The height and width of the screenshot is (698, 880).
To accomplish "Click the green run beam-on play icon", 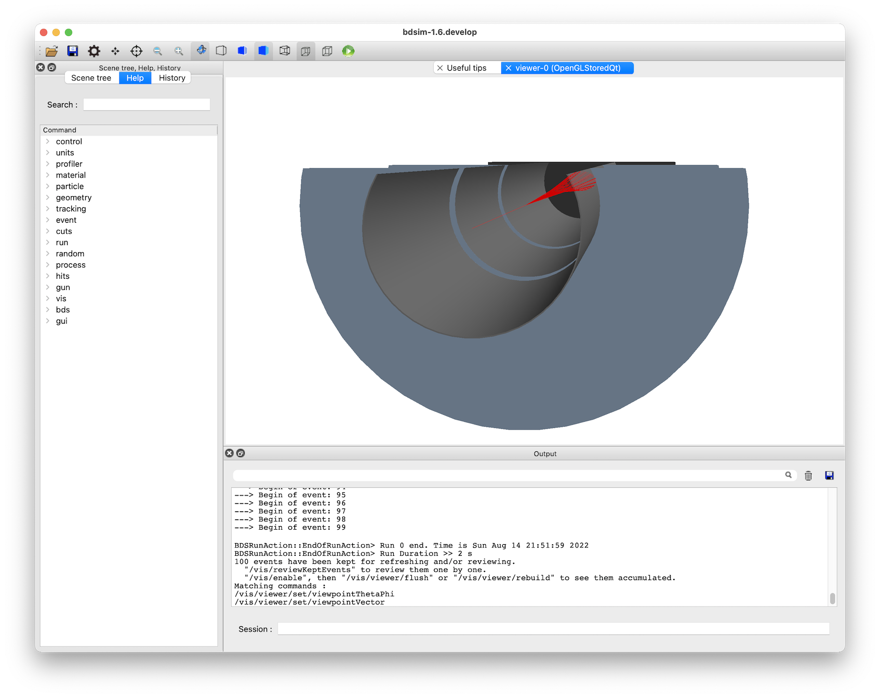I will (349, 51).
